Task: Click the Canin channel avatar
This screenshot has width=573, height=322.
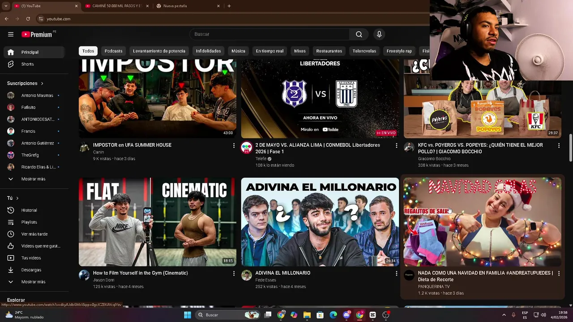Action: click(84, 147)
